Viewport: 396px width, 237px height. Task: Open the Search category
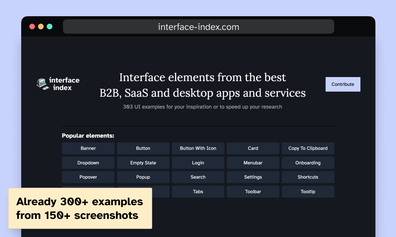198,177
